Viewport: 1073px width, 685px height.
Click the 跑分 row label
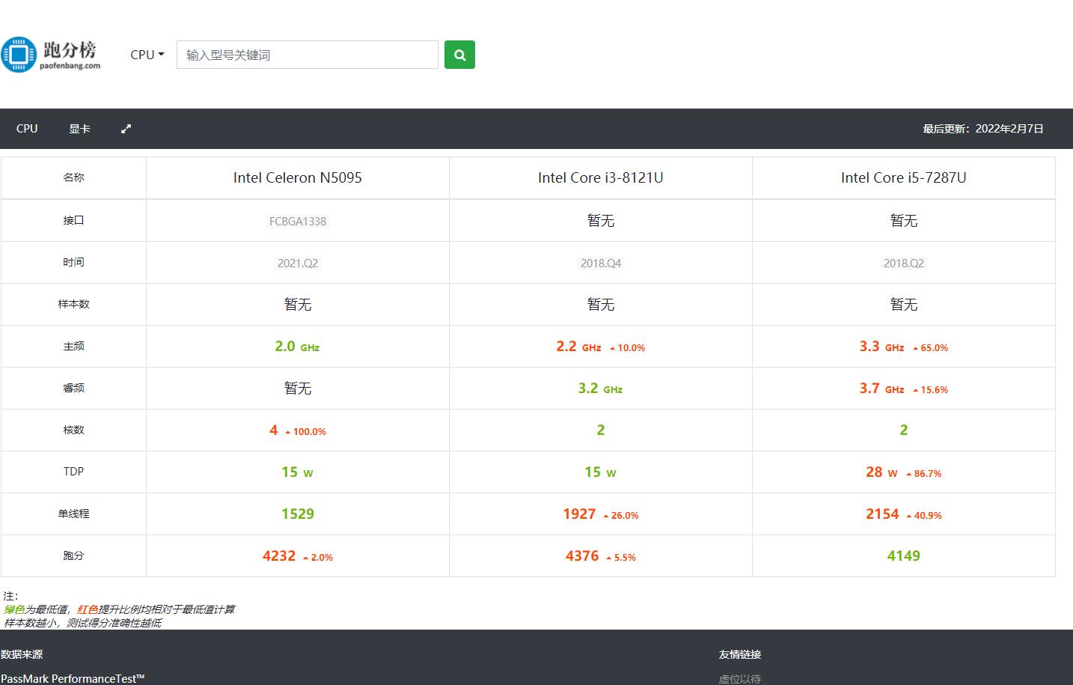point(73,555)
